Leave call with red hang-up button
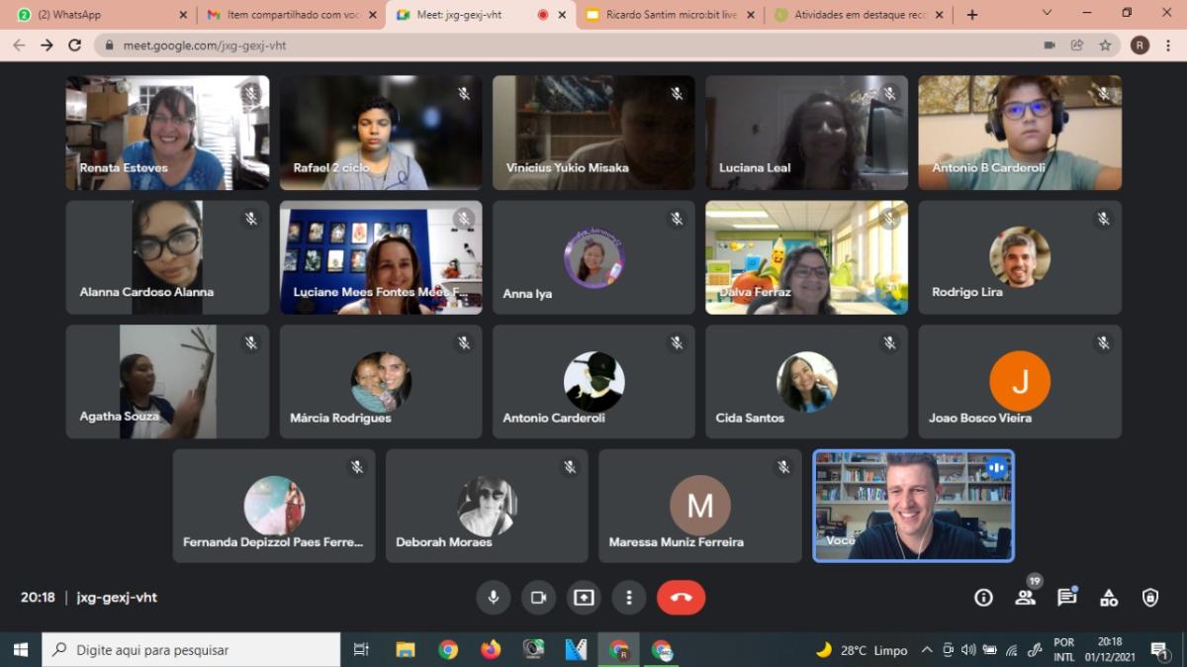1187x667 pixels. pos(681,598)
